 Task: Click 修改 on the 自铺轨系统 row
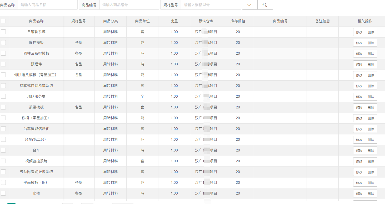(359, 32)
